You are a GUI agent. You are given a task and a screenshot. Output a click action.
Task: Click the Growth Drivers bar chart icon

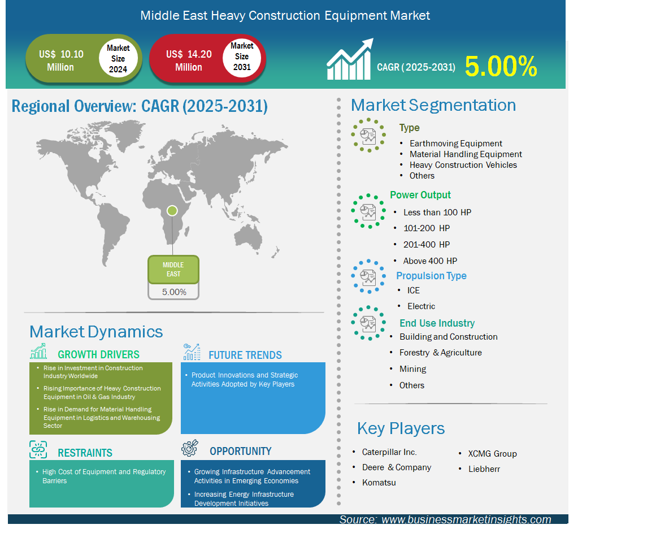click(x=38, y=352)
